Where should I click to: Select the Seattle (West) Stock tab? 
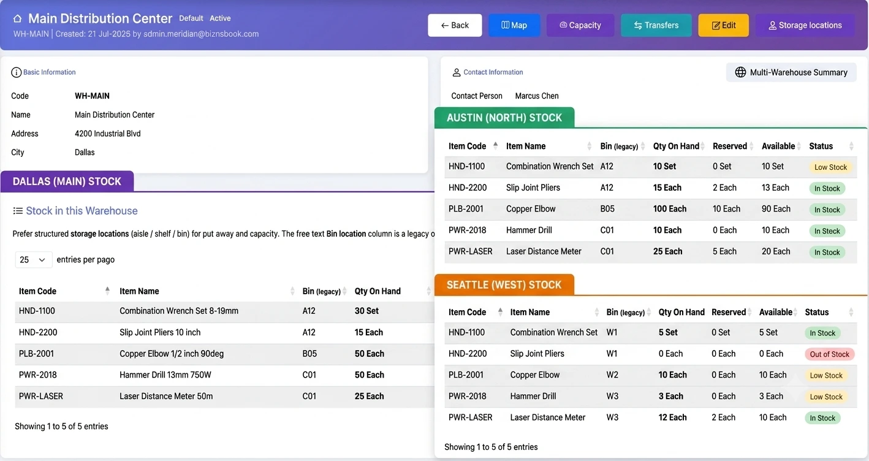click(x=504, y=284)
